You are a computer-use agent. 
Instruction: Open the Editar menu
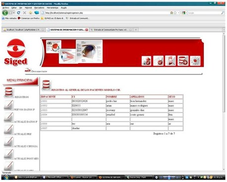(x=14, y=8)
